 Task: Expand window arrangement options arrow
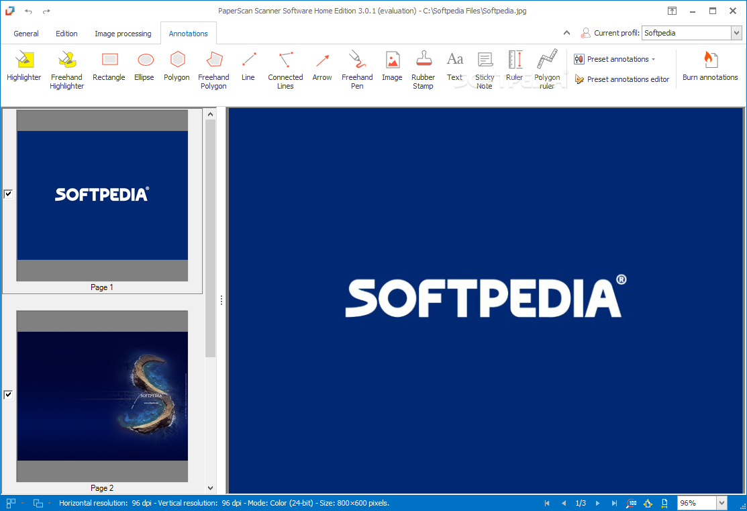(49, 503)
